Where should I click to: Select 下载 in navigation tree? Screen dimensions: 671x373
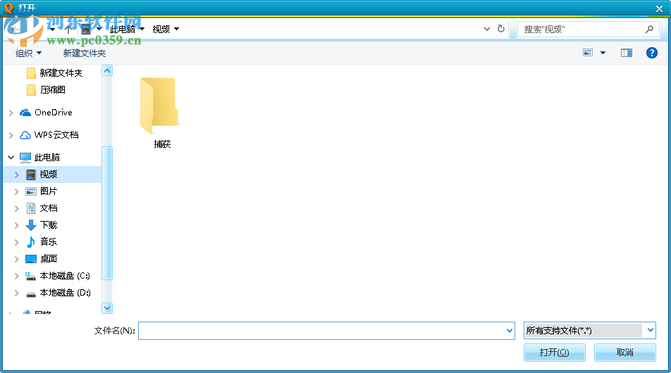[x=49, y=225]
